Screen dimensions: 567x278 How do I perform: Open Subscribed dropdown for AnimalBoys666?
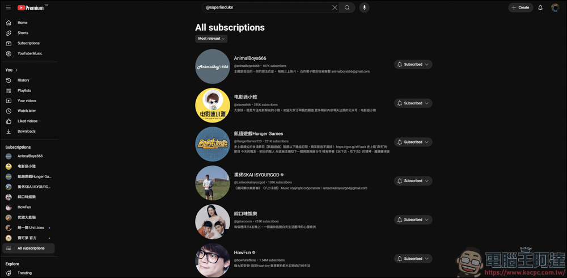tap(413, 65)
